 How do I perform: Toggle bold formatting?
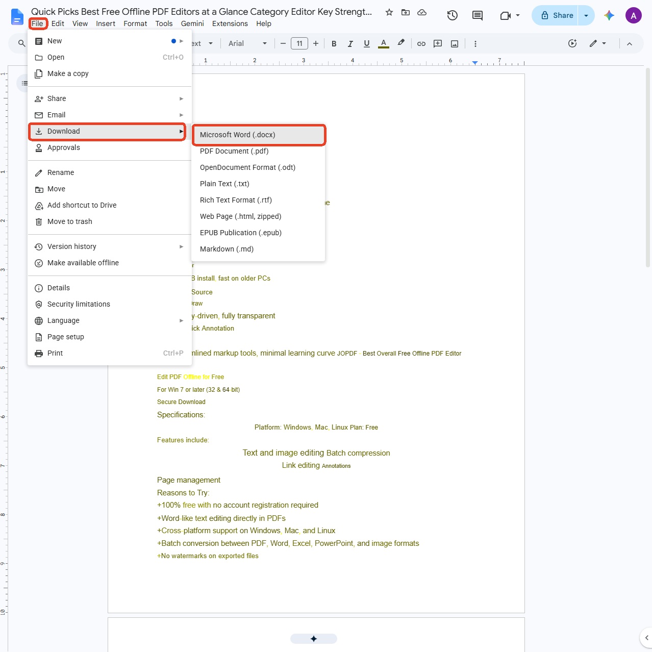[x=334, y=44]
